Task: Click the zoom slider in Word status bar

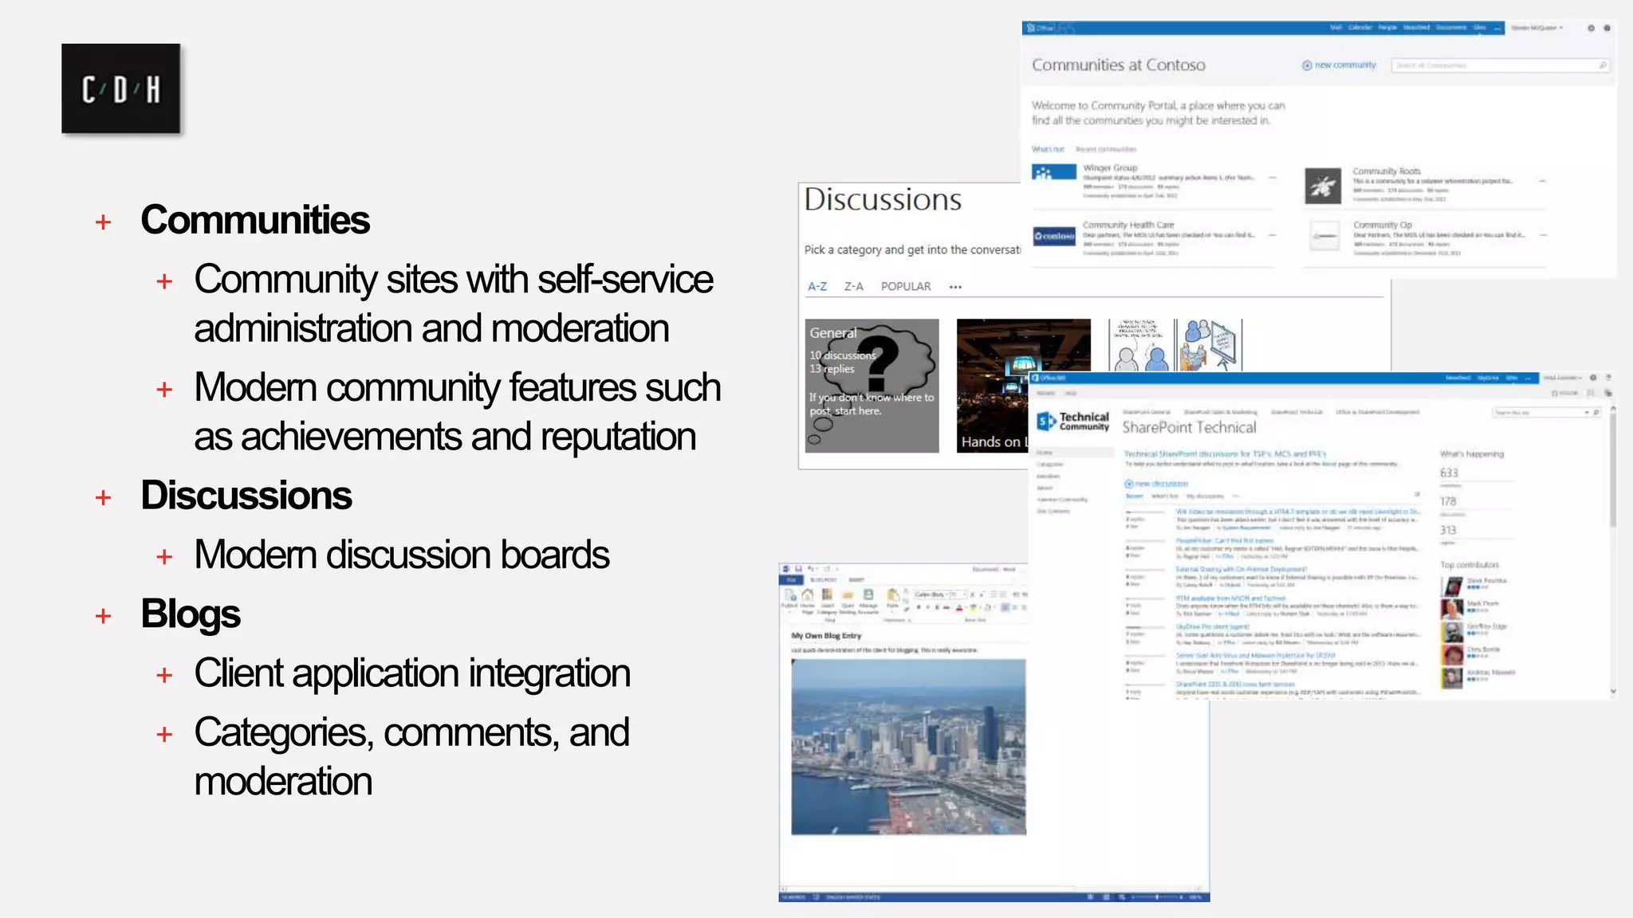Action: click(1156, 897)
